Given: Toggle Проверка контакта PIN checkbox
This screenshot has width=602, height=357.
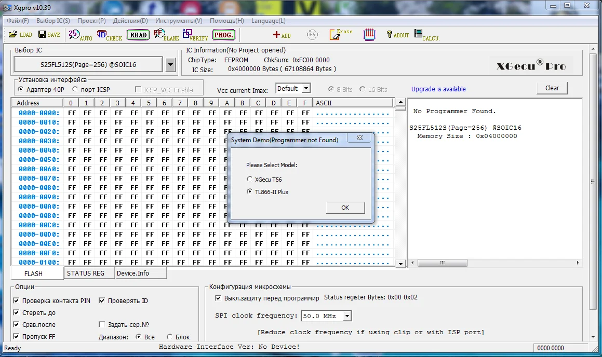Looking at the screenshot, I should click(x=16, y=300).
